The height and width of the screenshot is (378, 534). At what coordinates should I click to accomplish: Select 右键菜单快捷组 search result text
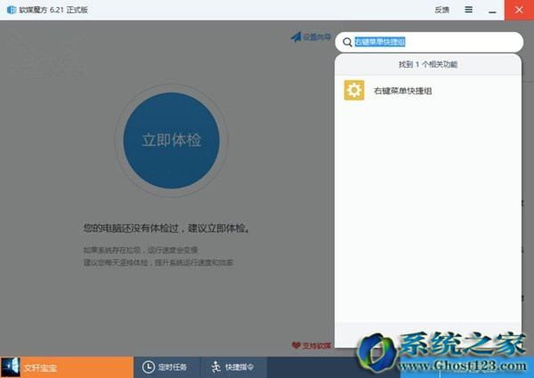click(403, 91)
